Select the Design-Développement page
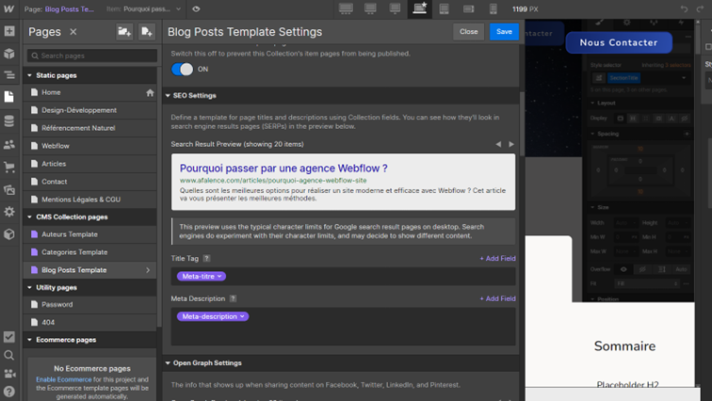Image resolution: width=712 pixels, height=401 pixels. [x=89, y=110]
